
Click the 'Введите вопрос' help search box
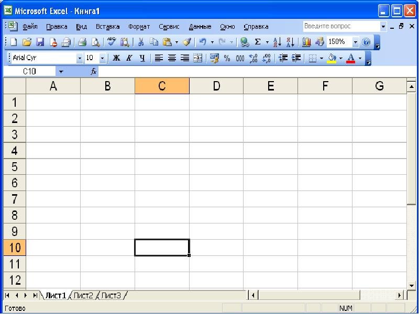tap(340, 26)
